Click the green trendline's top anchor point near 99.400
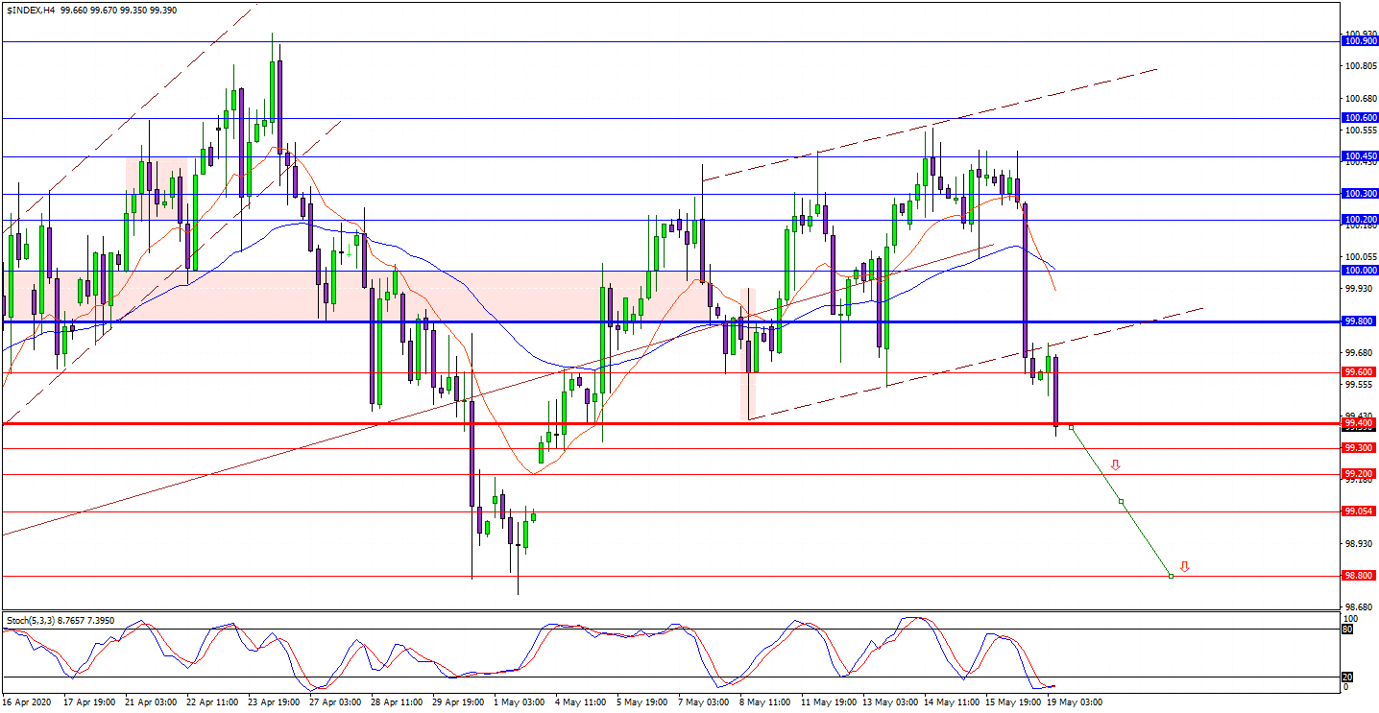 click(1071, 427)
